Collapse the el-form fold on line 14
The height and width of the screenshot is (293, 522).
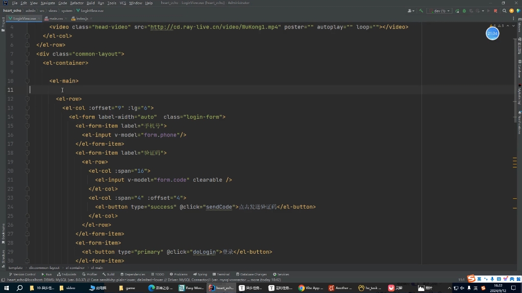pyautogui.click(x=27, y=117)
